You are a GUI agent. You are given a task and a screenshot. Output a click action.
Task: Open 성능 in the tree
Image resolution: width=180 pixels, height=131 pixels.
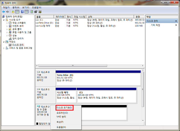[15, 35]
